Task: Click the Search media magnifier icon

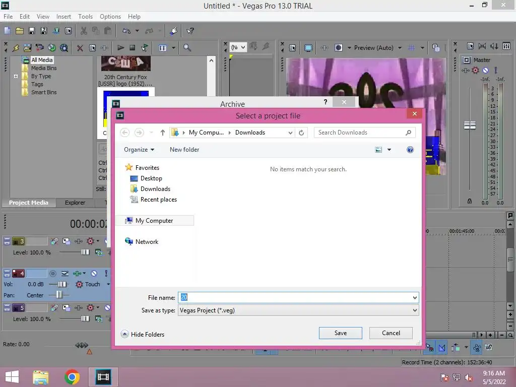Action: [187, 48]
